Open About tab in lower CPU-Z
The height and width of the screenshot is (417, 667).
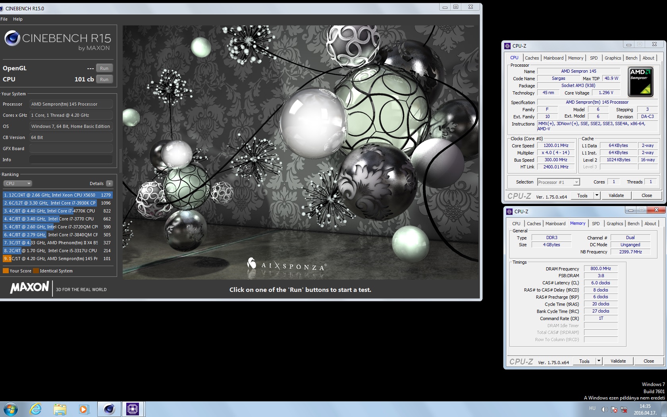[x=650, y=224]
